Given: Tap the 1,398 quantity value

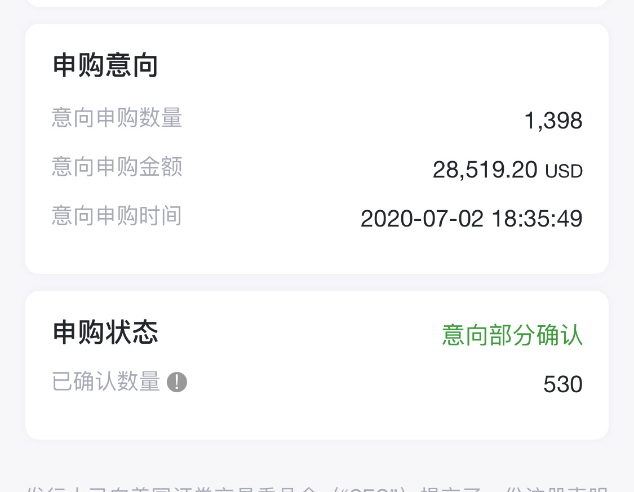Looking at the screenshot, I should (553, 121).
